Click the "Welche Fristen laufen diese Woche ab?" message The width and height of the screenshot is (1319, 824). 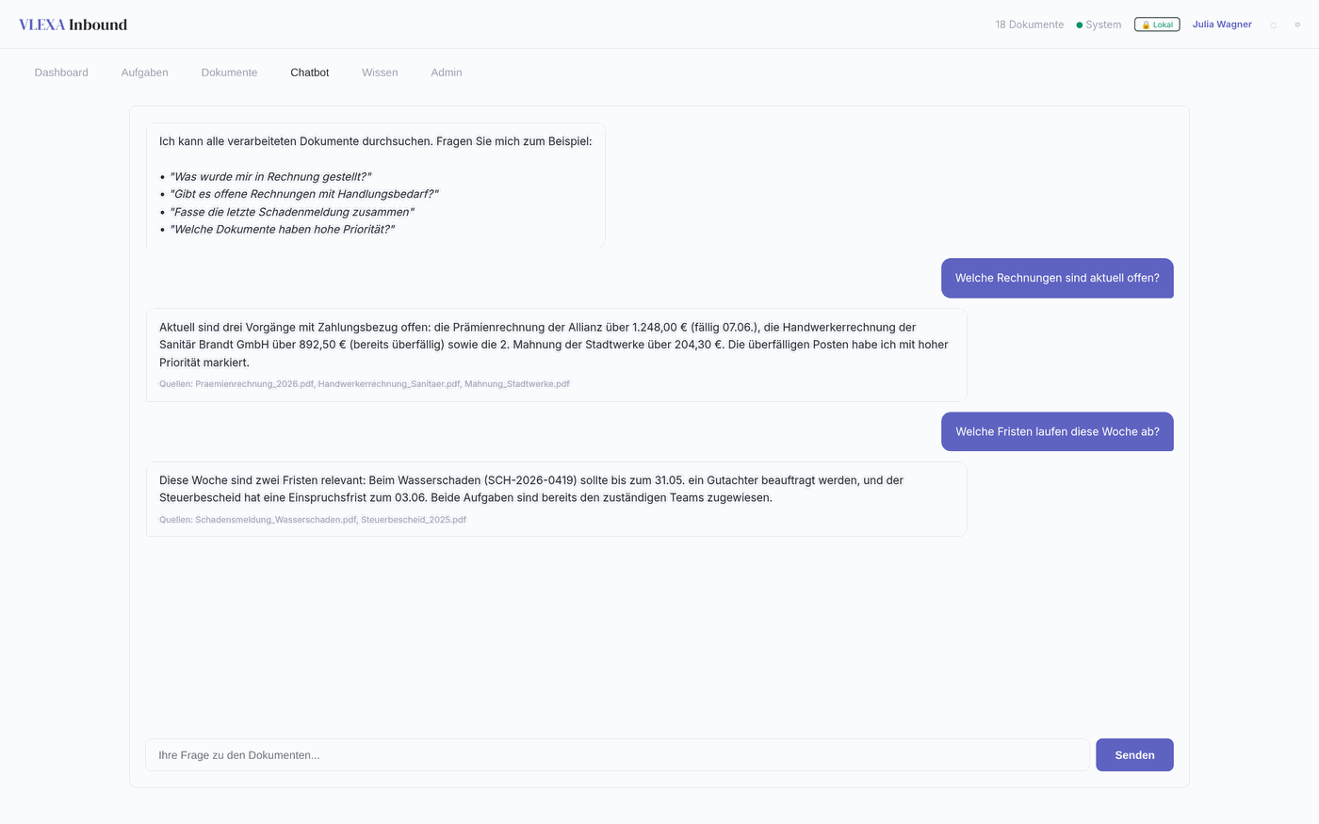(x=1057, y=431)
